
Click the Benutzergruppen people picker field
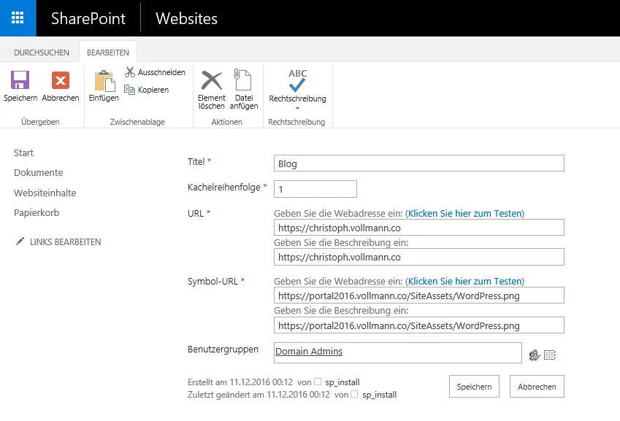(397, 352)
